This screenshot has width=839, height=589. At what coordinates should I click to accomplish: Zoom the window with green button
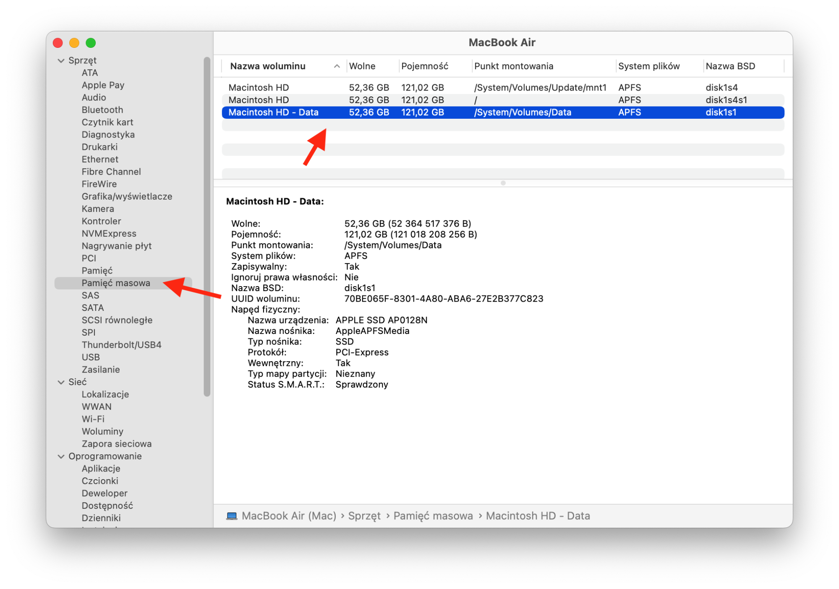coord(91,43)
